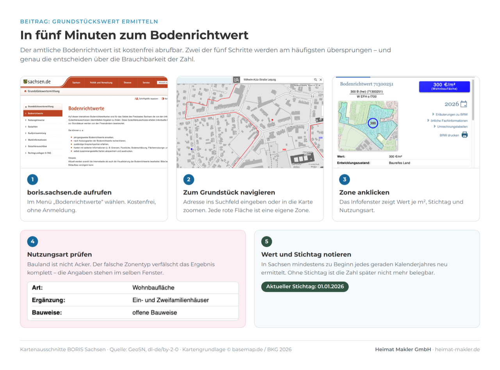Viewport: 500px width, 370px height.
Task: Click the magnifier icon in the map search bar
Action: click(x=315, y=80)
